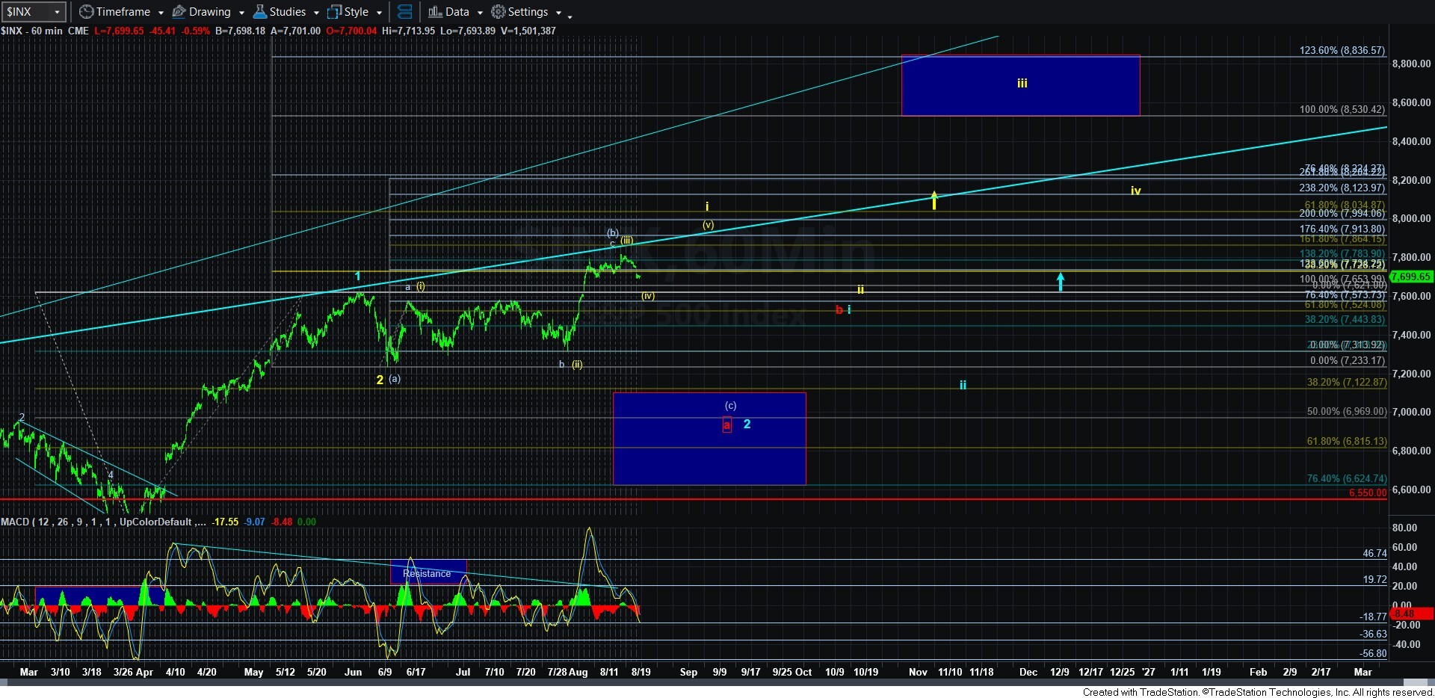Select the cyan up arrow drawing near December
This screenshot has height=698, width=1435.
[x=1060, y=282]
